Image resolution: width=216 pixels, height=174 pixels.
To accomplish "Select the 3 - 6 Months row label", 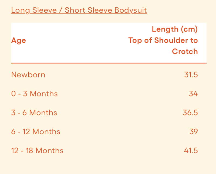I will pyautogui.click(x=34, y=112).
